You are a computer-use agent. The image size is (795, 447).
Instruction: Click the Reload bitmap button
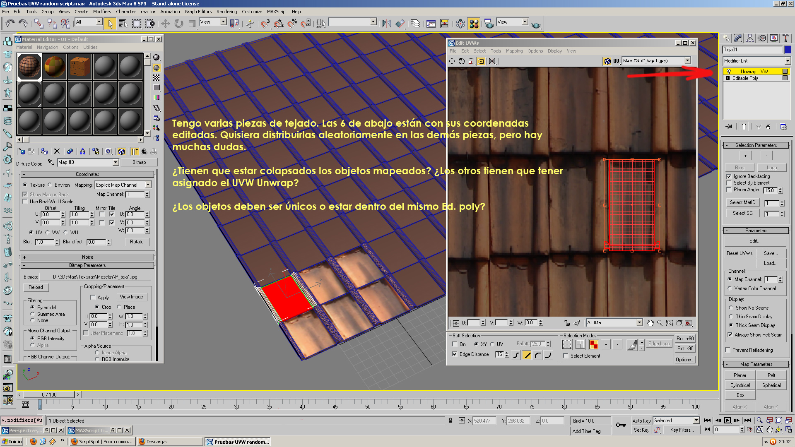coord(36,287)
